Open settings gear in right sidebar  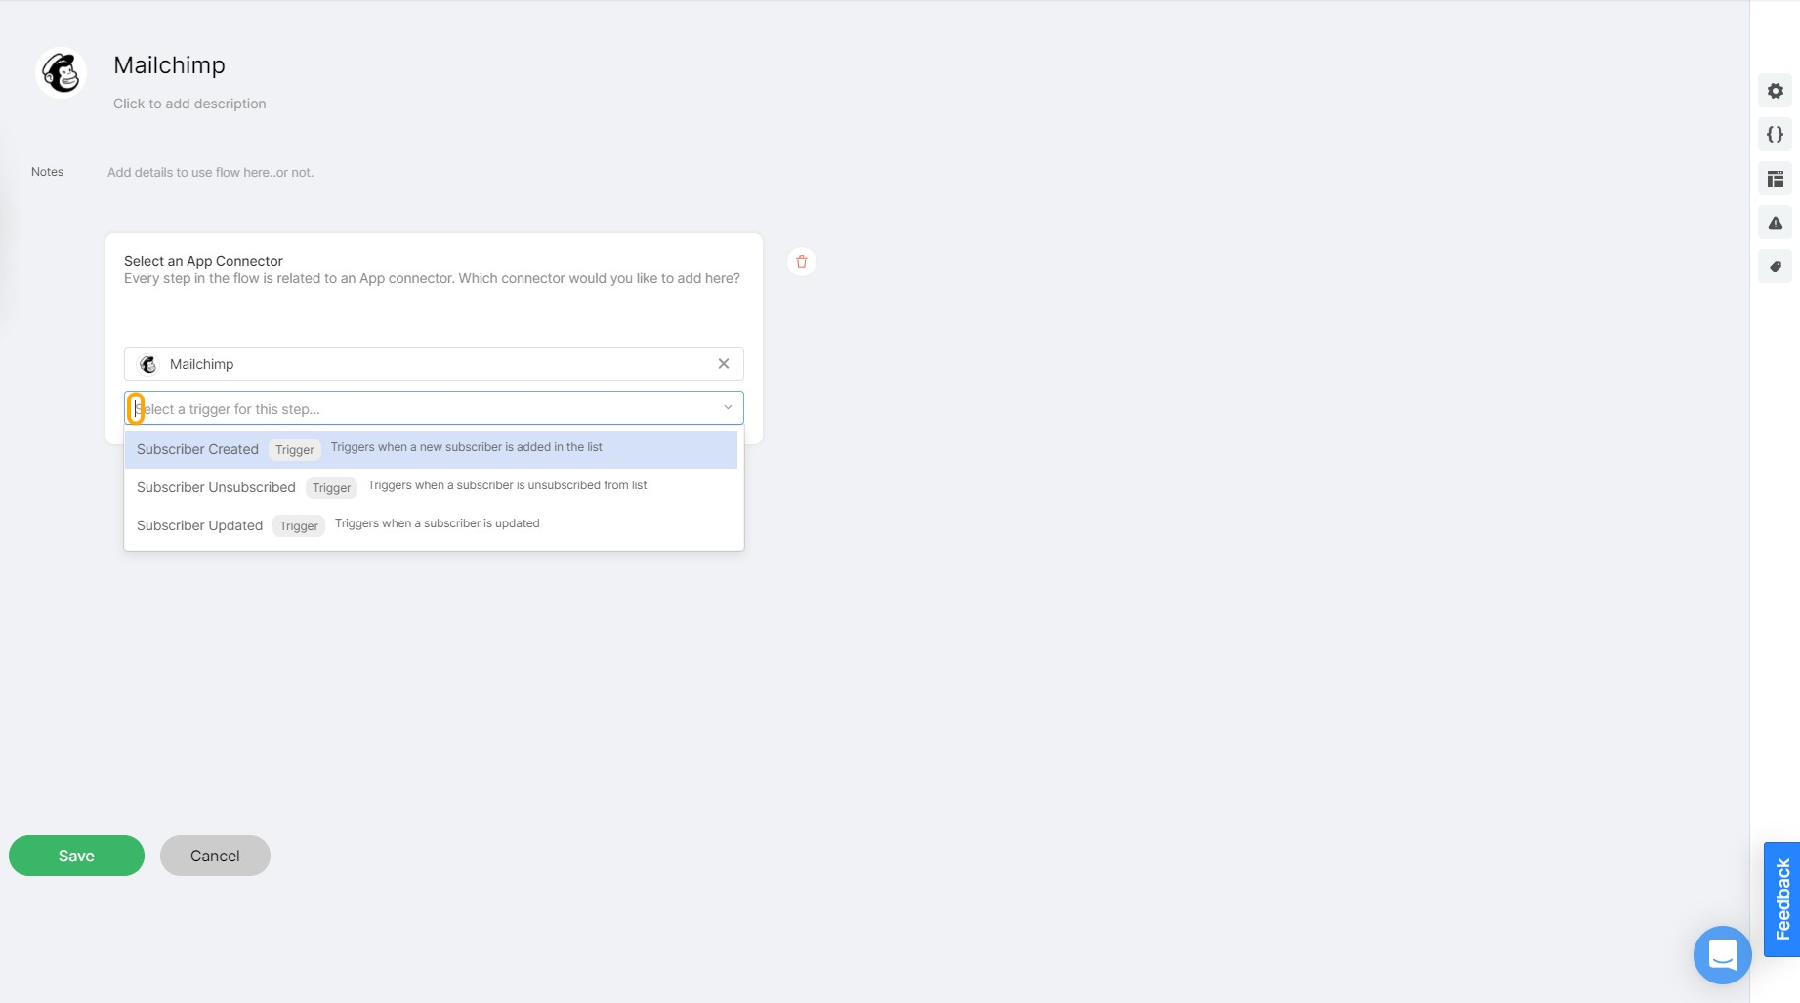pos(1775,91)
